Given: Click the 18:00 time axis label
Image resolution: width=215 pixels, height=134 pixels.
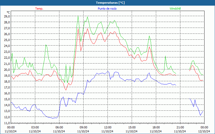Looking at the screenshot, I should (156, 128).
